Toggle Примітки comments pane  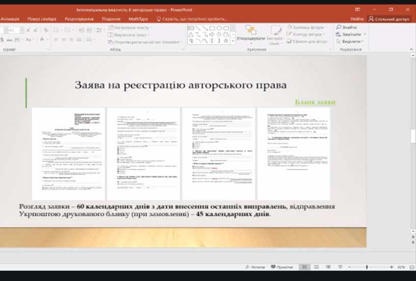tap(281, 267)
